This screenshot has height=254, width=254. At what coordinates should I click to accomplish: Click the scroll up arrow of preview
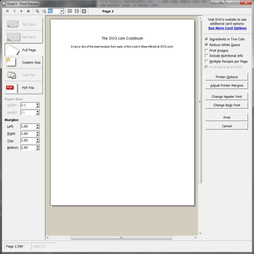200,18
